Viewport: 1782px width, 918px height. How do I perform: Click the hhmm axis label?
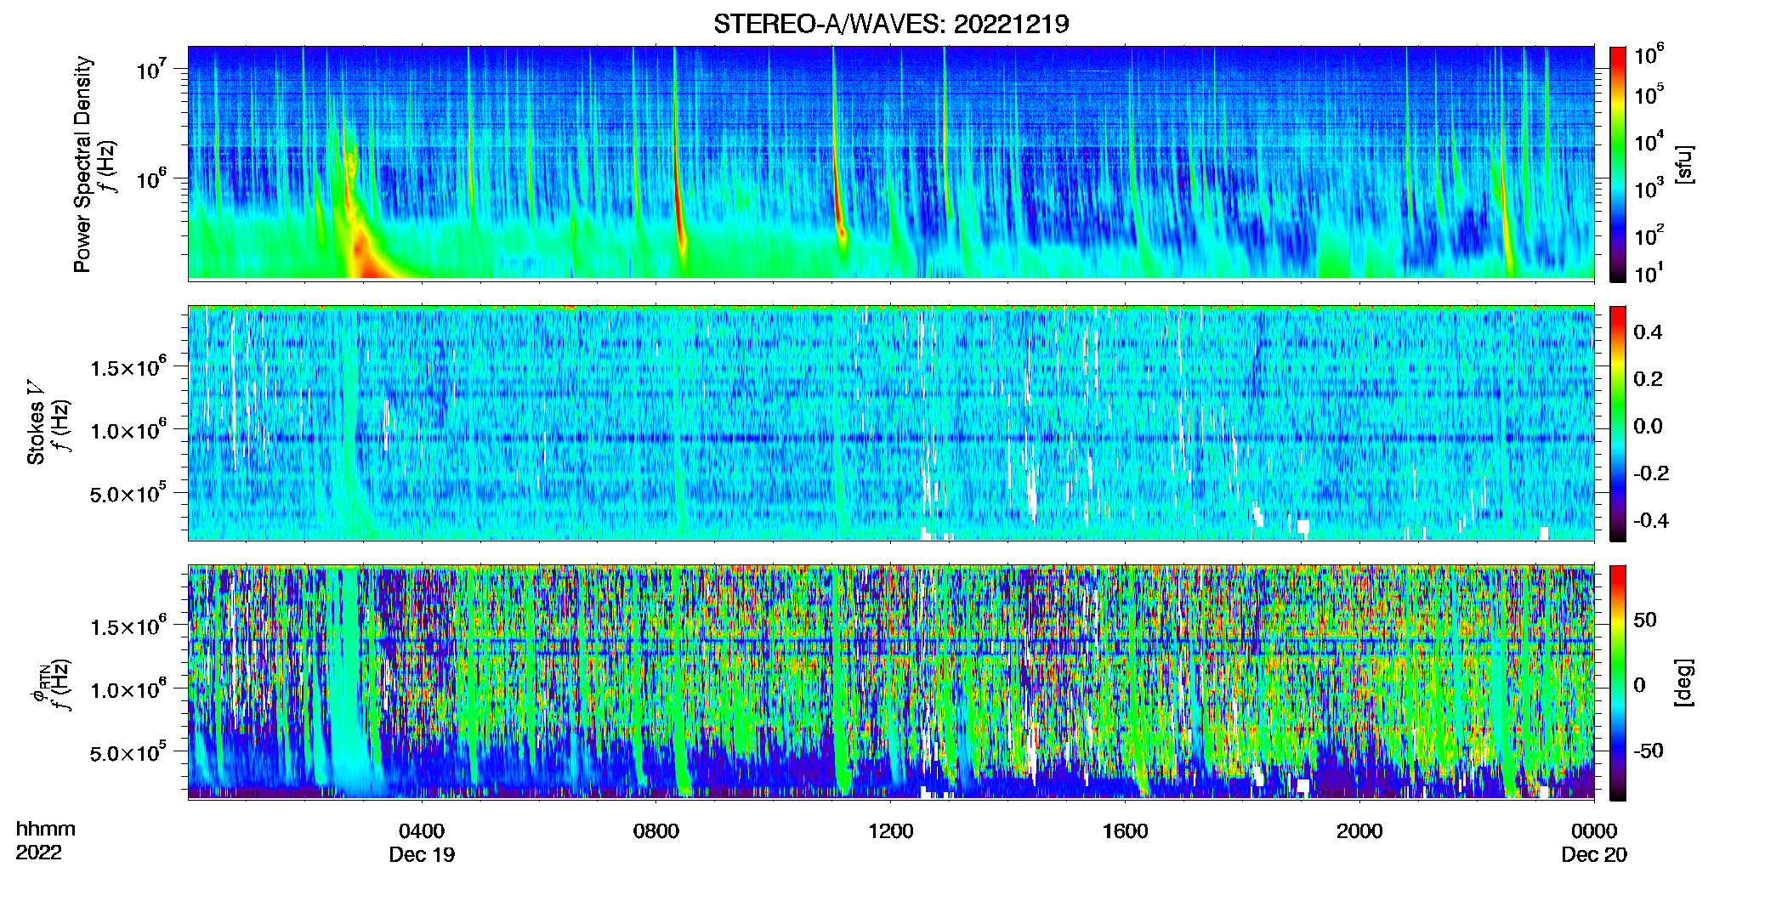click(46, 830)
